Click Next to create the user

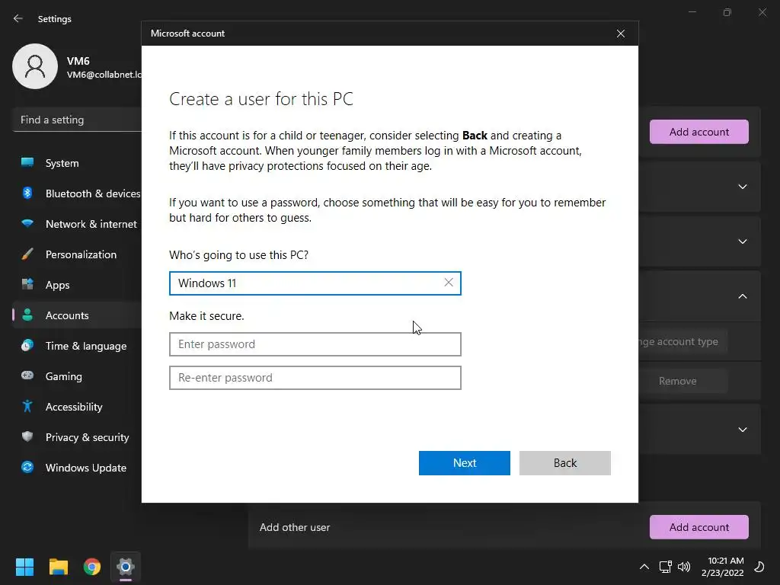click(464, 462)
